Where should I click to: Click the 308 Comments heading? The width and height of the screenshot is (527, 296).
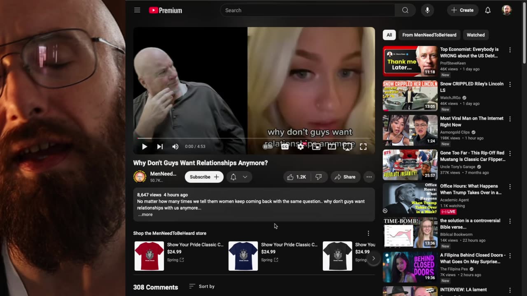(x=156, y=287)
